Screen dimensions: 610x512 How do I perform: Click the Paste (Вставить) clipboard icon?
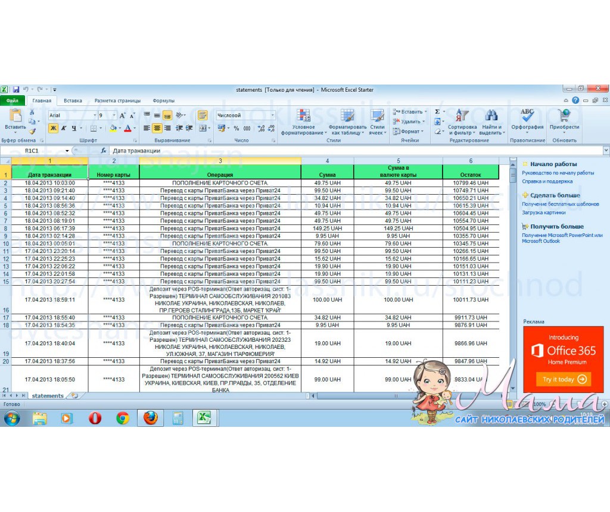point(15,118)
